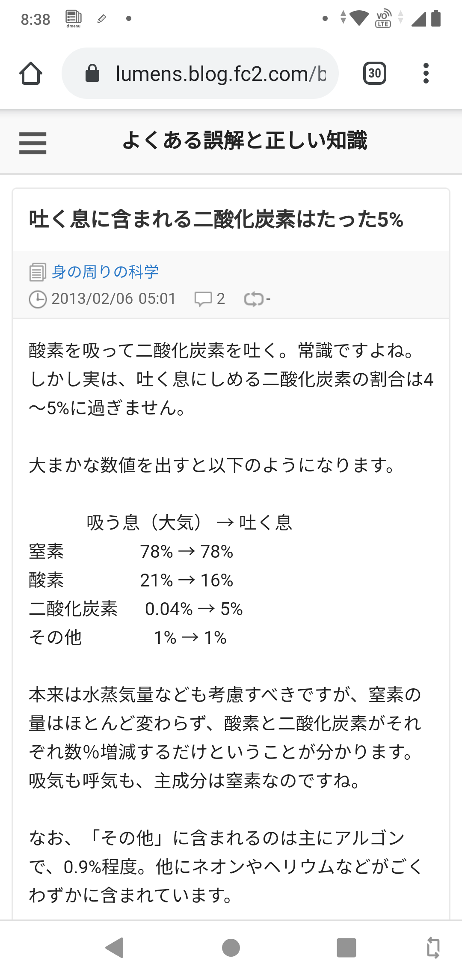Tap the comment bubble icon with 2
Viewport: 462px width, 976px height.
(x=203, y=299)
